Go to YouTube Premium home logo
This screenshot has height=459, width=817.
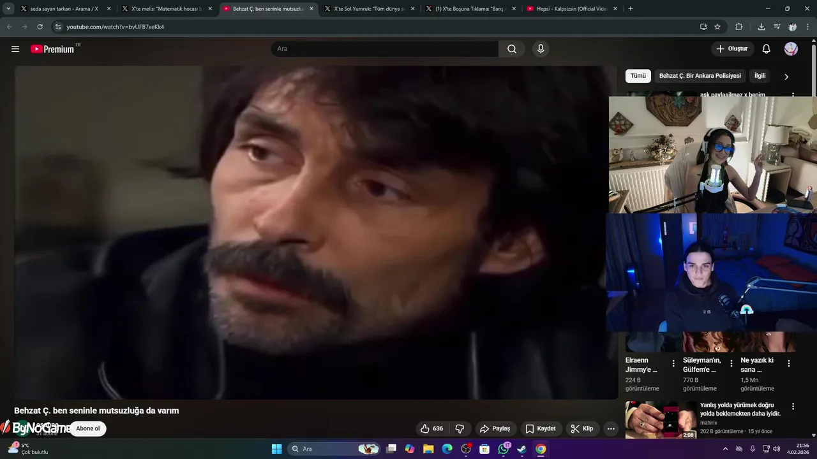(x=52, y=49)
